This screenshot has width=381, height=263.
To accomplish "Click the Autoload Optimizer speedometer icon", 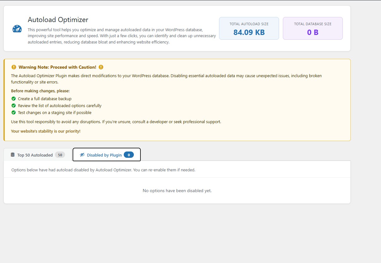I will 17,29.
